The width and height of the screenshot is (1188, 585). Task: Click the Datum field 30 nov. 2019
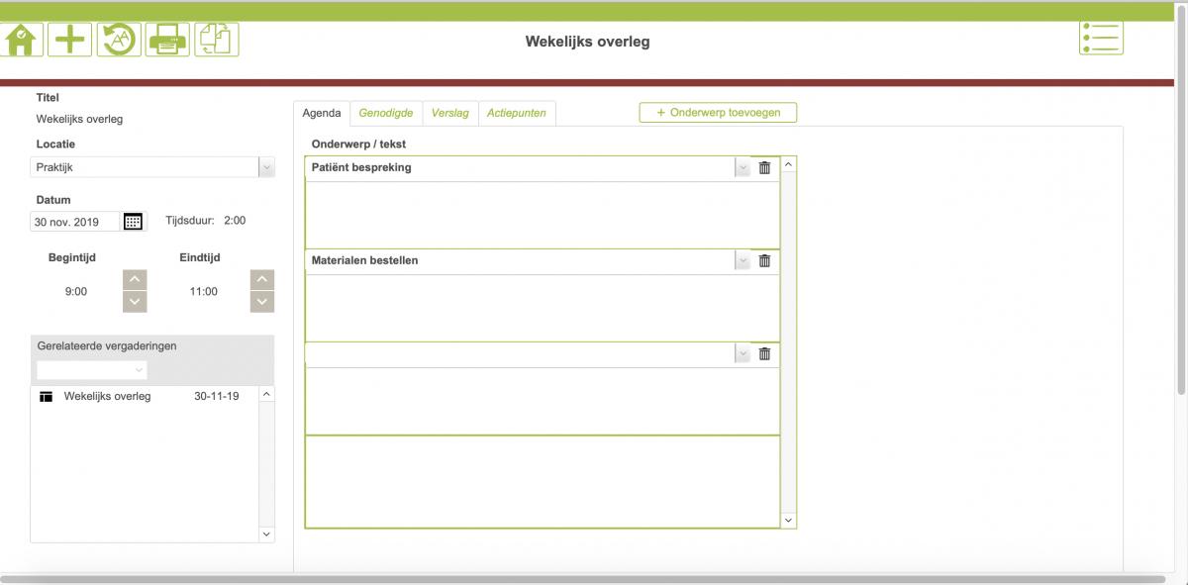tap(75, 222)
